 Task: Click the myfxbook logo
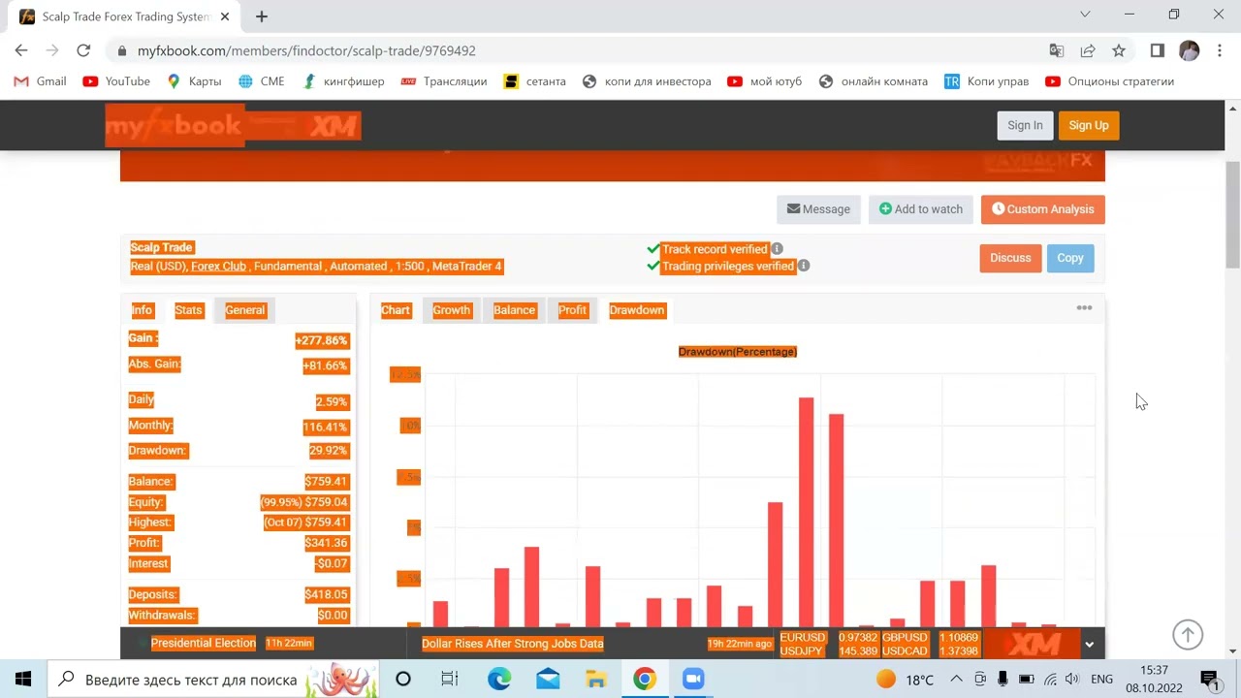click(x=174, y=126)
